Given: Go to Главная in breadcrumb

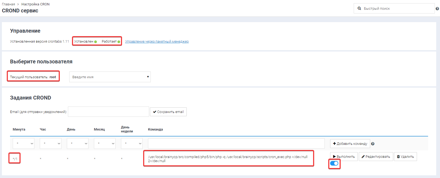Looking at the screenshot, I should pyautogui.click(x=8, y=4).
